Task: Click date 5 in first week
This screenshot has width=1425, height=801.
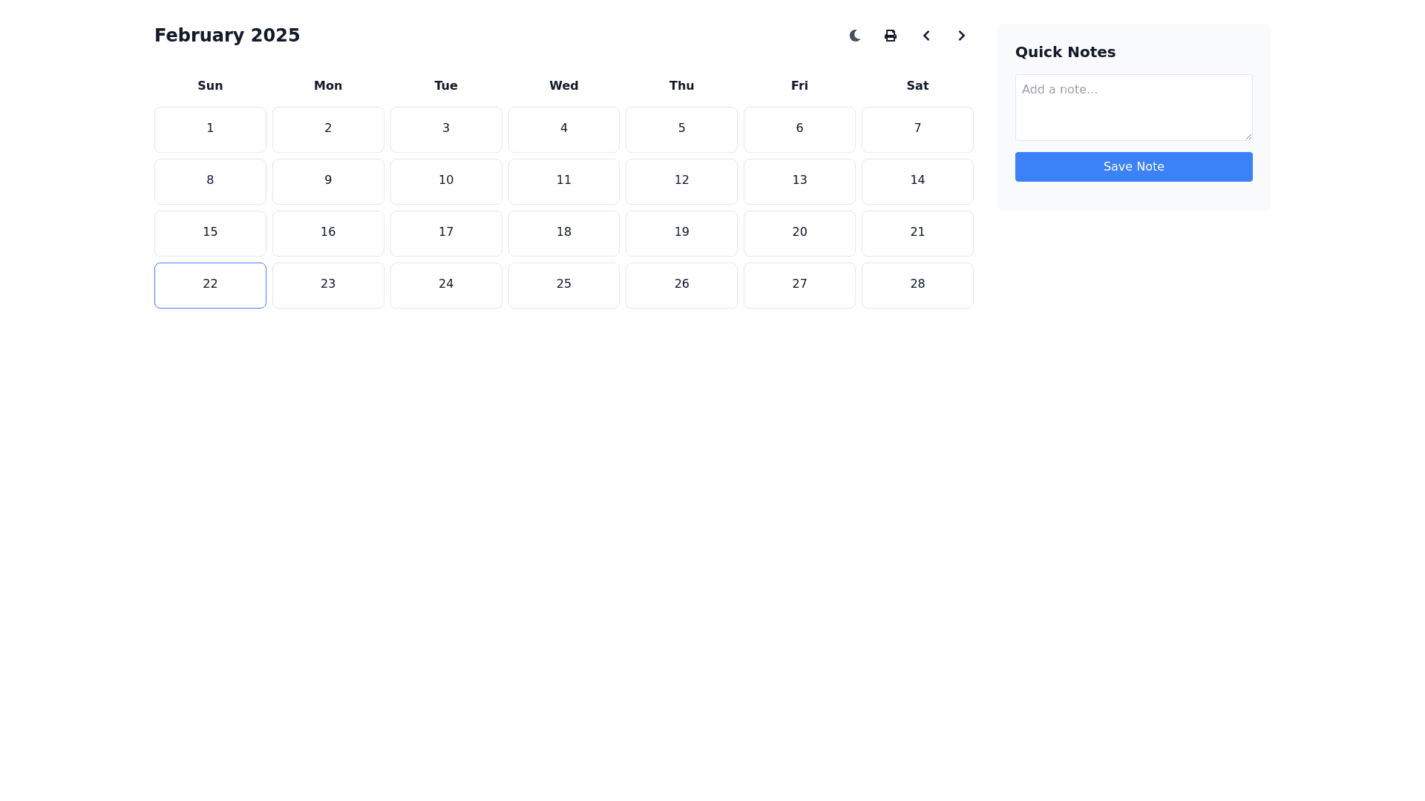Action: click(x=681, y=130)
